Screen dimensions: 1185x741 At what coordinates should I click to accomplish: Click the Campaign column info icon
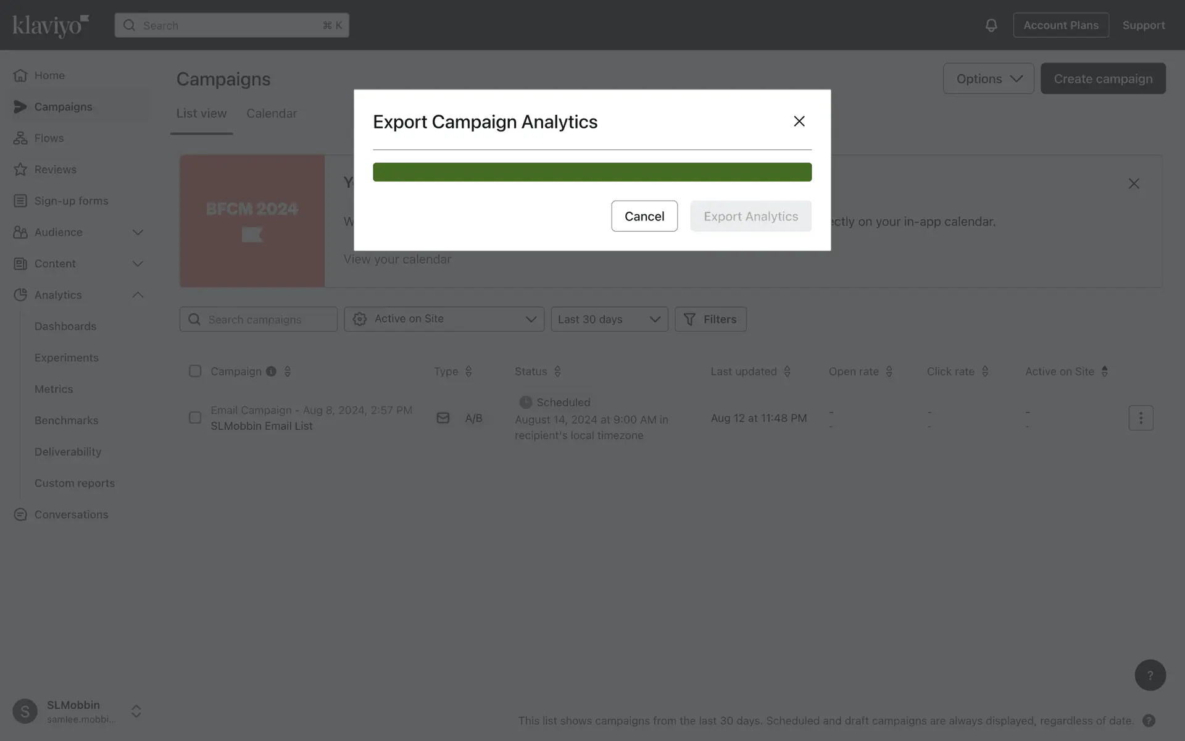tap(271, 371)
